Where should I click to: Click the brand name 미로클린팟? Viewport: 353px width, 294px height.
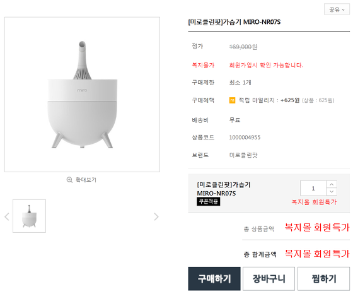tap(243, 155)
